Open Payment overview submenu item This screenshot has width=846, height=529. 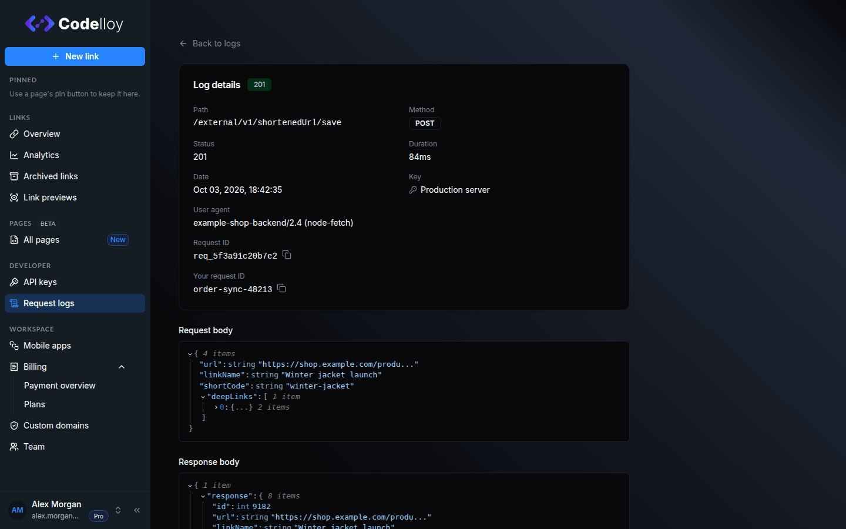(x=60, y=386)
